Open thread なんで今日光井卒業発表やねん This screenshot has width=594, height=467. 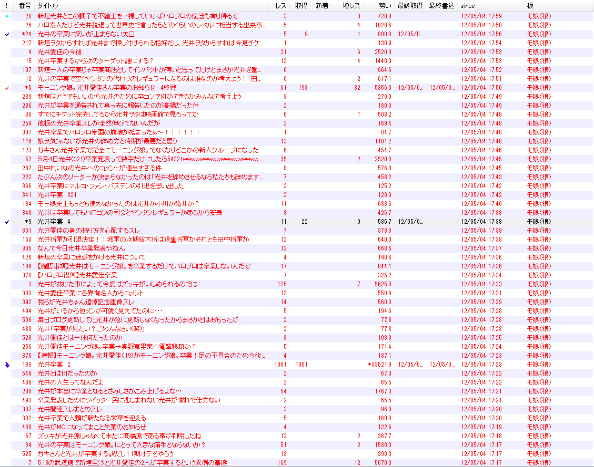click(x=81, y=248)
